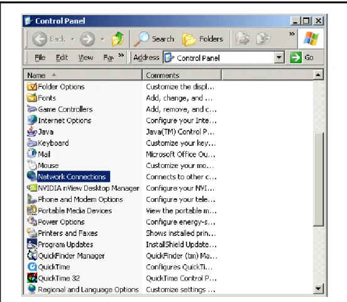The image size is (347, 302).
Task: Click the vertical scrollbar thumb
Action: pos(318,179)
